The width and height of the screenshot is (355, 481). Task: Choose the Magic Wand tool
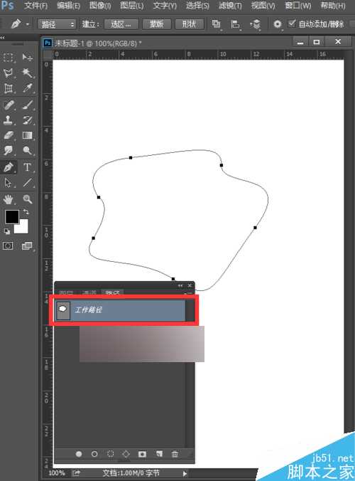point(27,73)
